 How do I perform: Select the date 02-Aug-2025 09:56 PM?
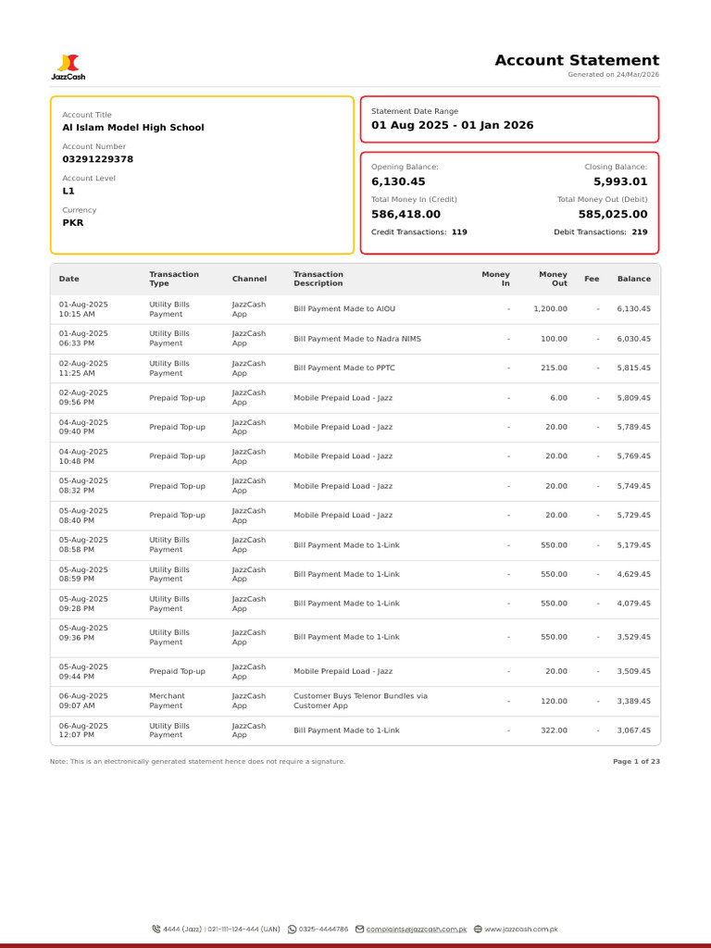coord(83,397)
